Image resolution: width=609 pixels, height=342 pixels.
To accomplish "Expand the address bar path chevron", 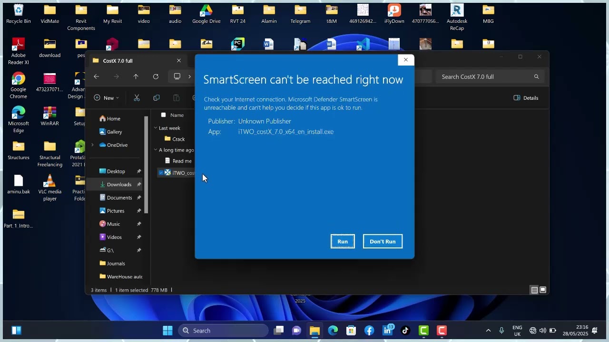I will point(189,76).
